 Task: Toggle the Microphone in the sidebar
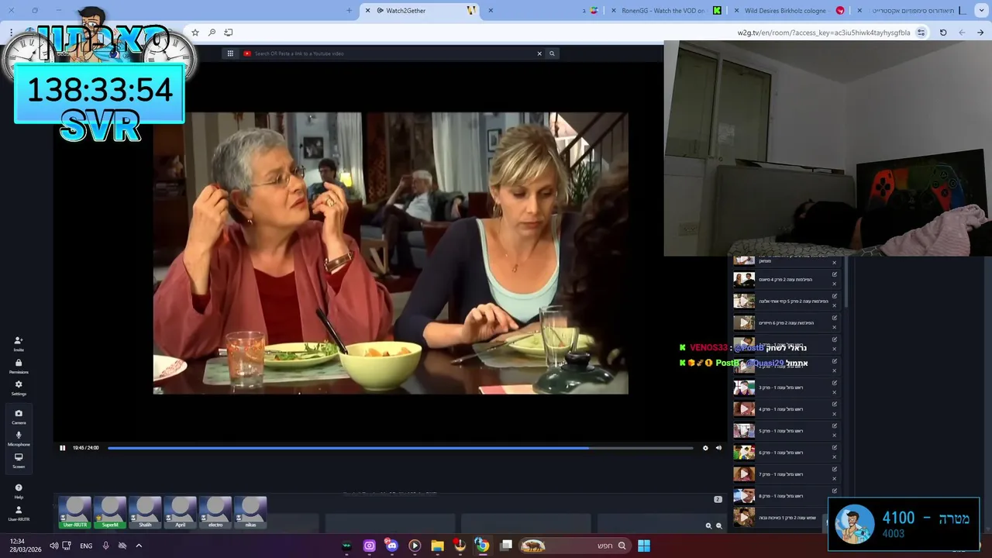click(x=19, y=438)
